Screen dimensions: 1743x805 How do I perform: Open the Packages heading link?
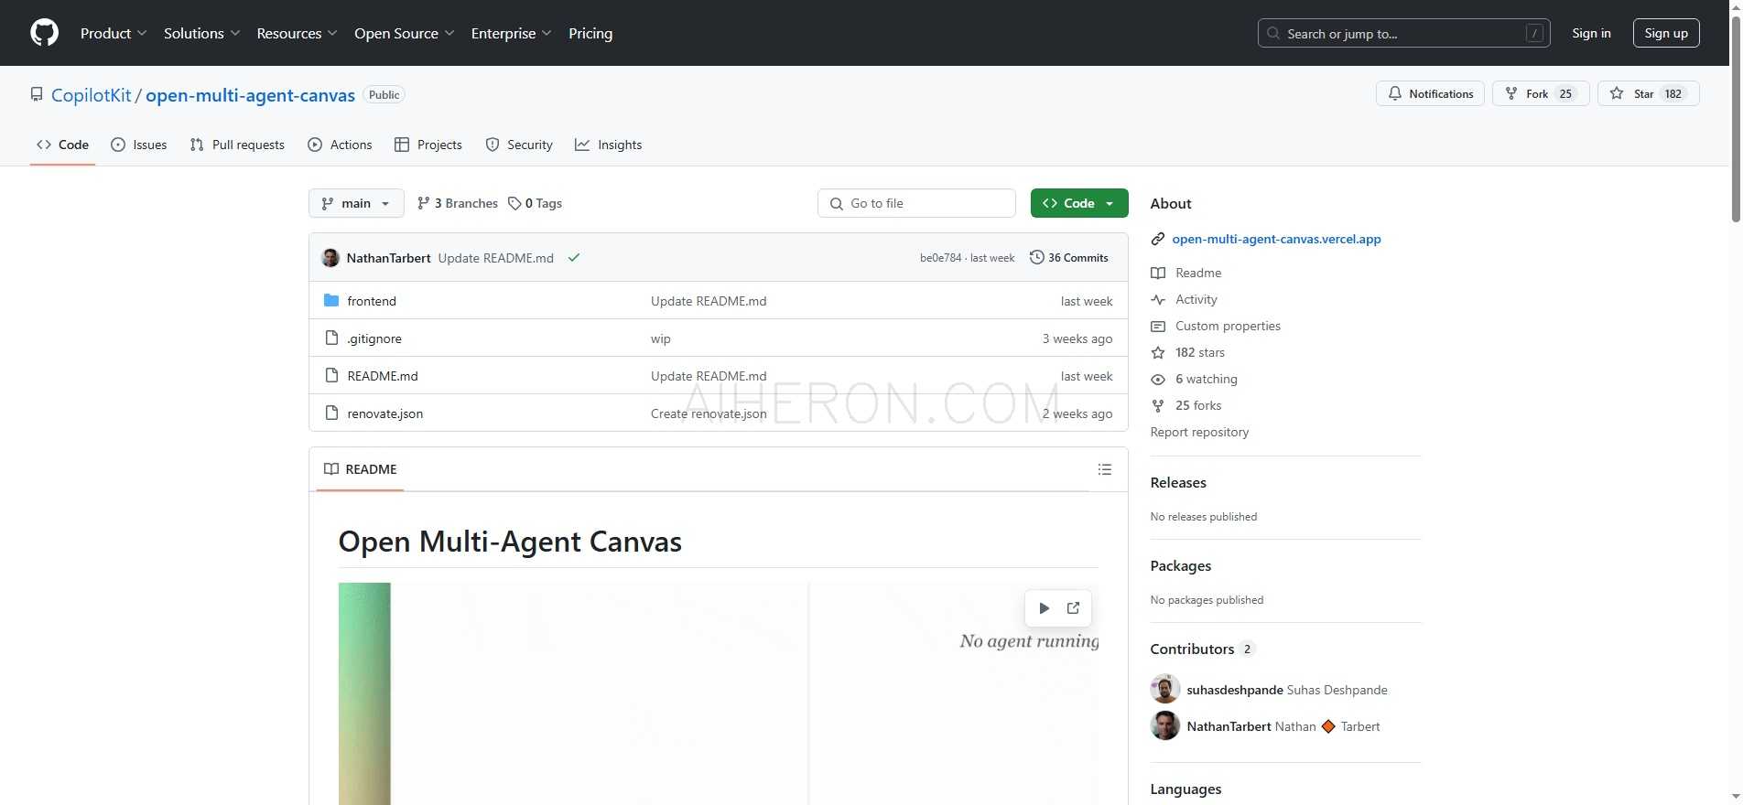pyautogui.click(x=1181, y=565)
